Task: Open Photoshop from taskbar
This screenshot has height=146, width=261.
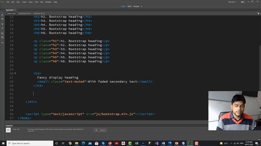Action: click(x=143, y=143)
